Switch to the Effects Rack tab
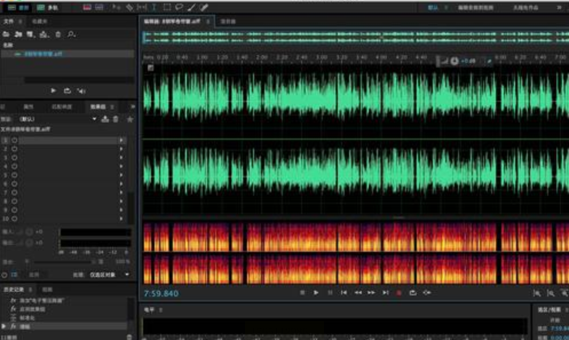The height and width of the screenshot is (340, 569). (98, 106)
